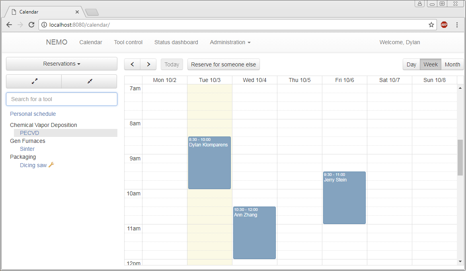This screenshot has height=271, width=466.
Task: Bookmark this page with the star icon
Action: pyautogui.click(x=431, y=25)
